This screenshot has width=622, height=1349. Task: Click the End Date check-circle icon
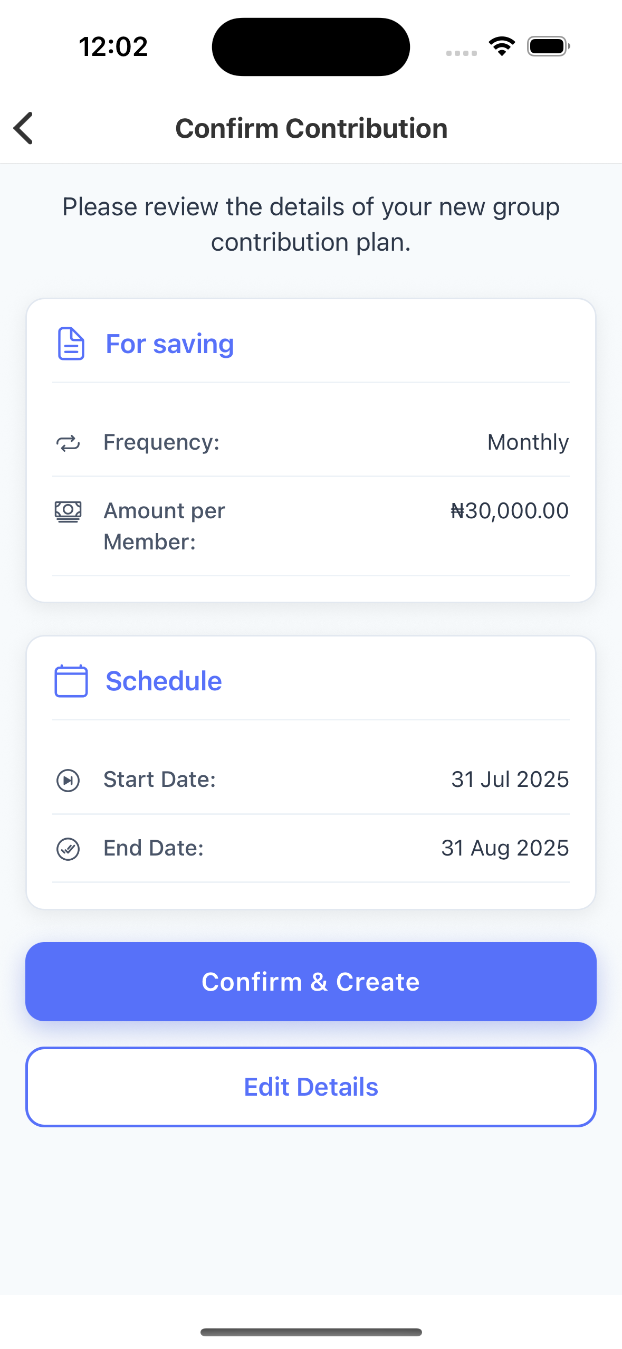click(68, 849)
